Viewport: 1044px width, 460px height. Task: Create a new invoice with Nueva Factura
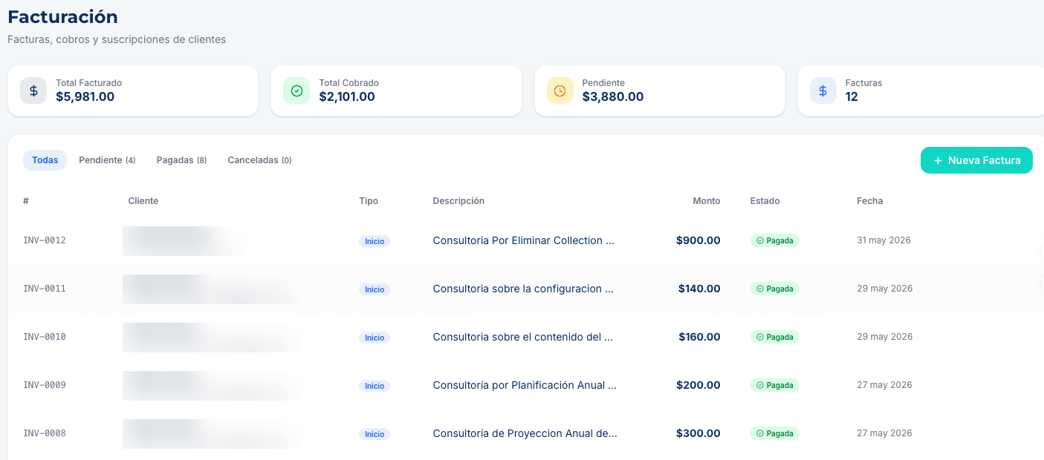tap(976, 160)
